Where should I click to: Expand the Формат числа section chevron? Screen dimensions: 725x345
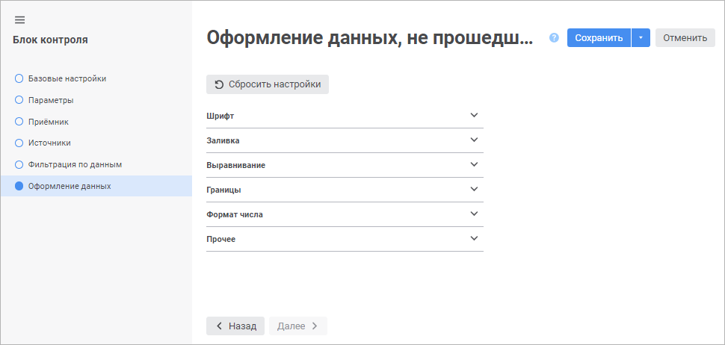pyautogui.click(x=473, y=214)
